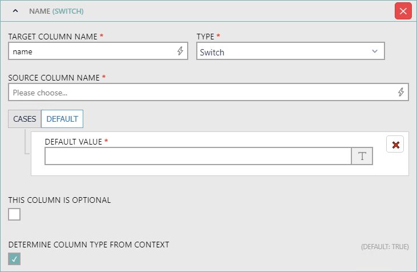The width and height of the screenshot is (417, 272).
Task: Click the Target Column Name text field
Action: (91, 51)
